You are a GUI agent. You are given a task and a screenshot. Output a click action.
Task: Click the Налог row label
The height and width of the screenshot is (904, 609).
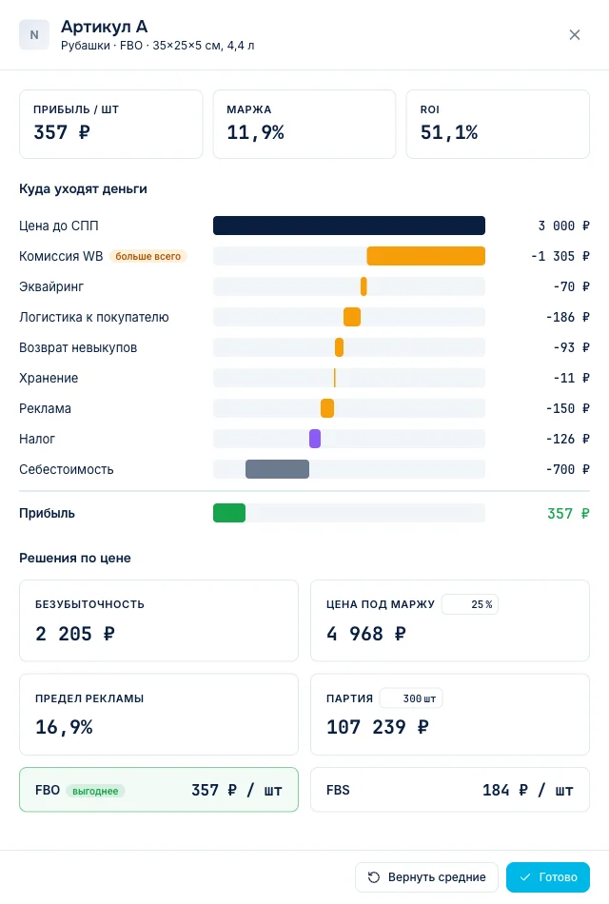point(37,439)
